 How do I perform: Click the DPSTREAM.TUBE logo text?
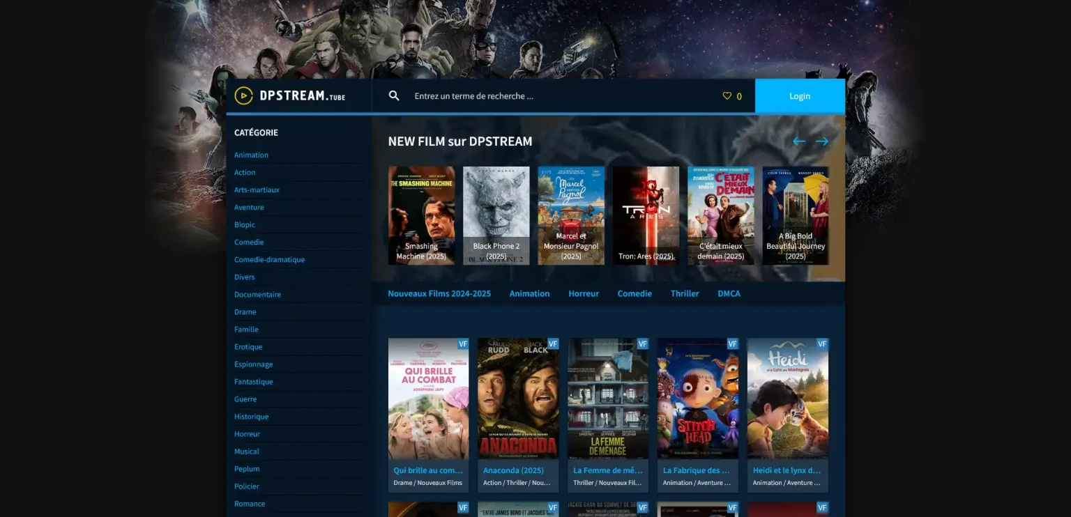(303, 96)
